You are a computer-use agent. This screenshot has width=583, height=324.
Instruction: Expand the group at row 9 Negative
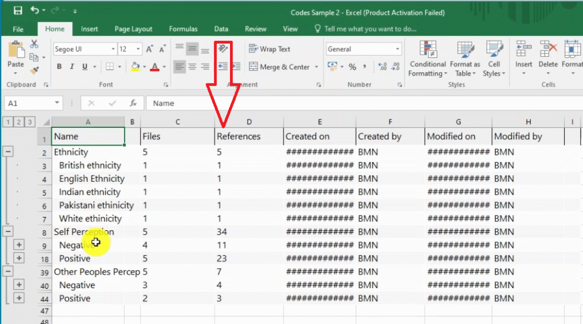pos(19,245)
